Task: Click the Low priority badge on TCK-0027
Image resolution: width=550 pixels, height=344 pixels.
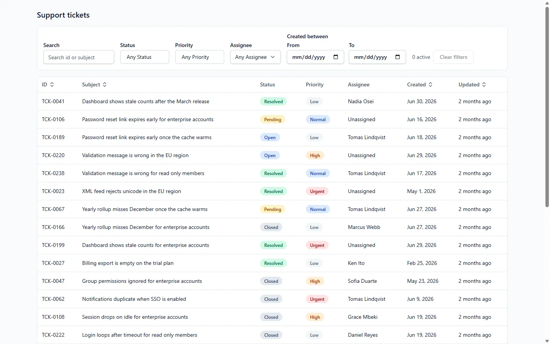Action: 314,263
